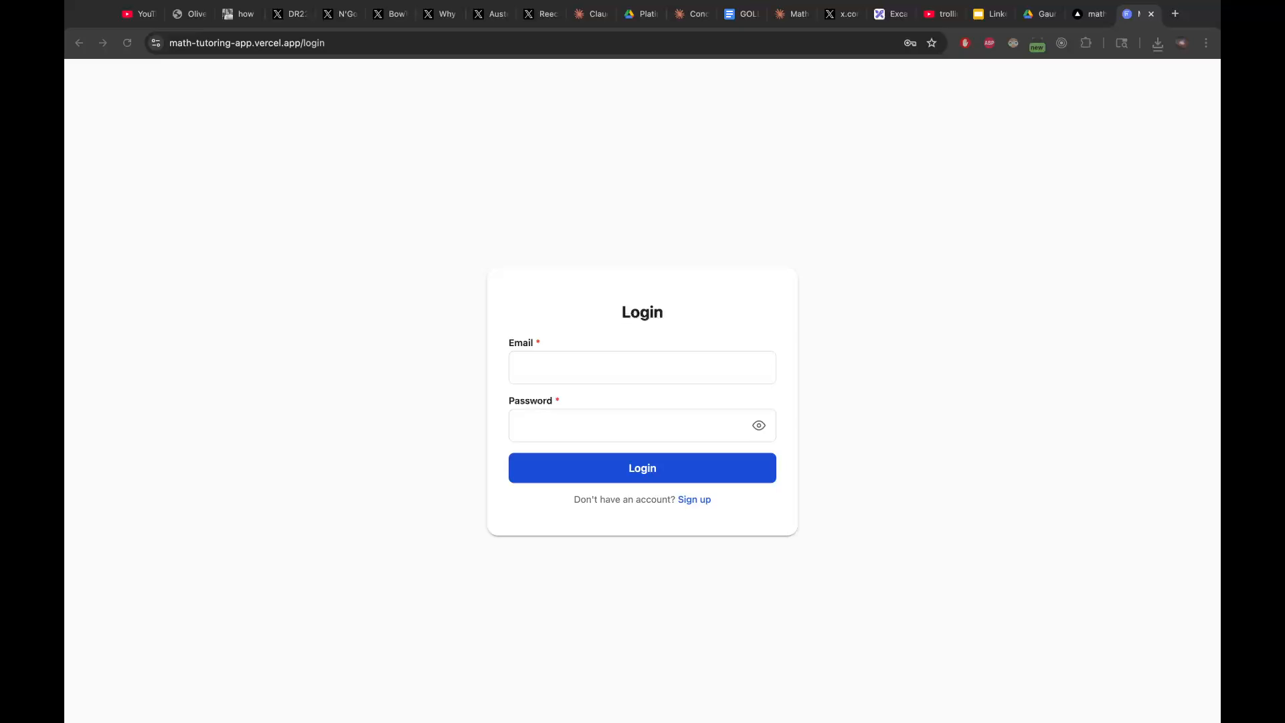Open the Sign up link
The image size is (1285, 723).
click(694, 499)
